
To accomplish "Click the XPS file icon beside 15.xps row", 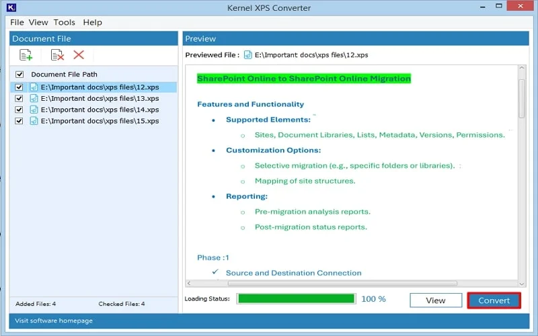I will click(x=34, y=121).
